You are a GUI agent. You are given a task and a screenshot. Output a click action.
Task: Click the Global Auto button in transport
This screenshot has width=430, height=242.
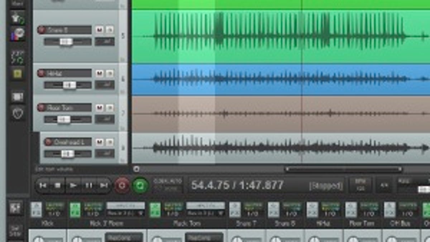pos(167,185)
